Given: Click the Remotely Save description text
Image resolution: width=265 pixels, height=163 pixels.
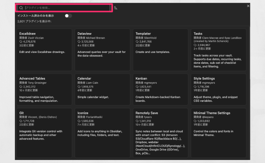Looking at the screenshot, I should (160, 142).
